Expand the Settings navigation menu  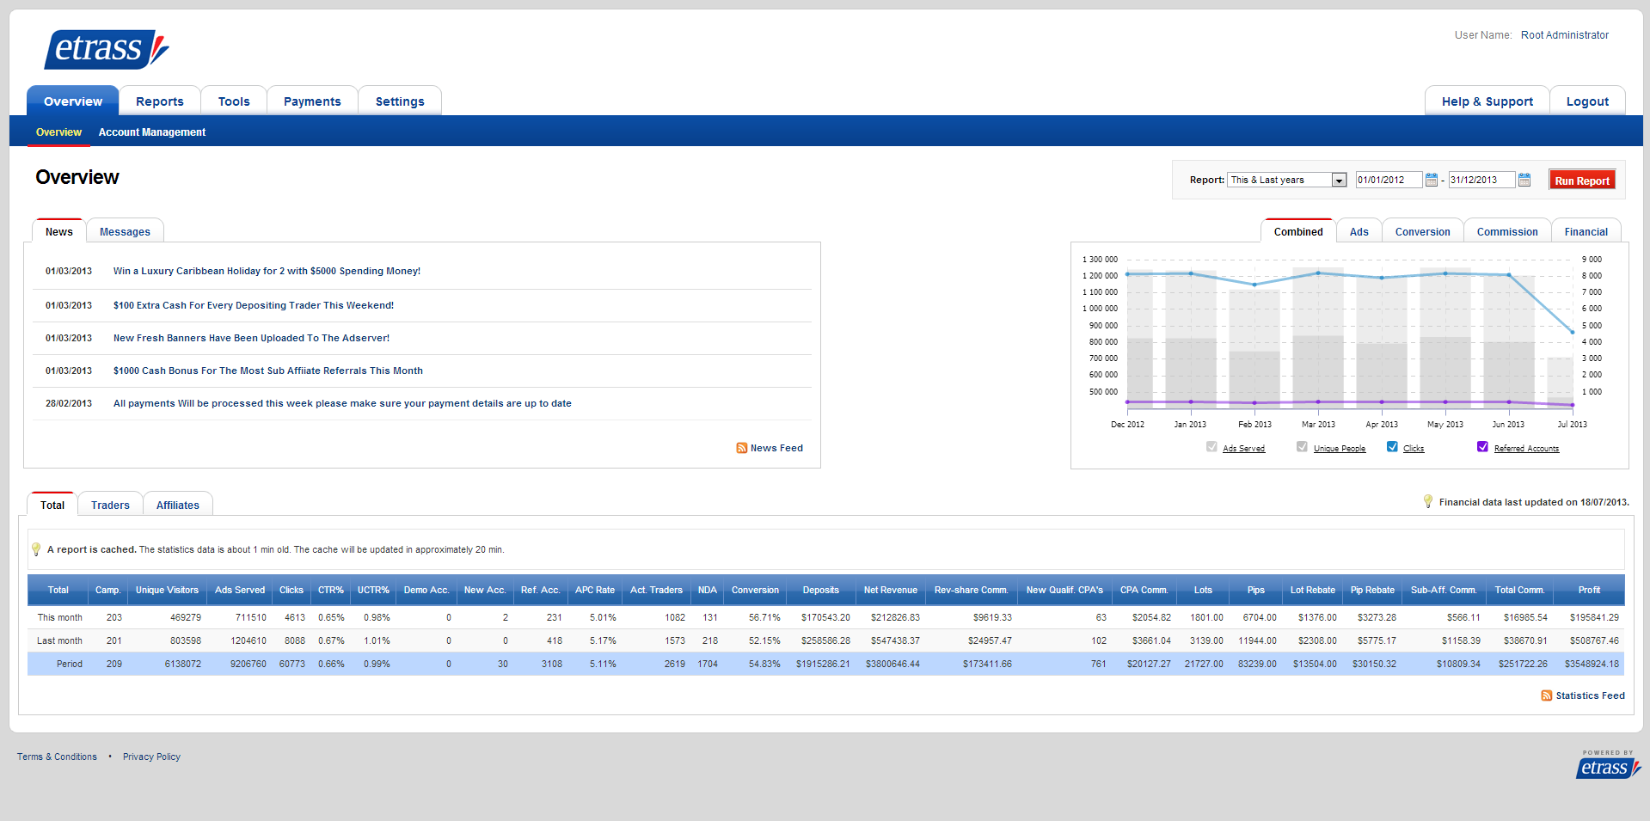(400, 101)
